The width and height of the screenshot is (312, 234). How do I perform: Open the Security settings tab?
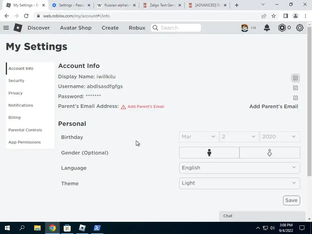[30, 80]
